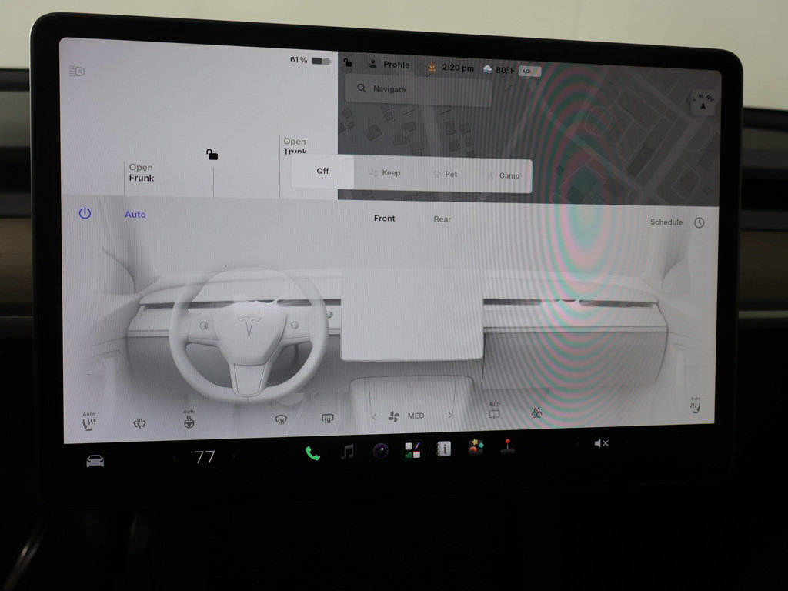Select the Off climate keep mode
The height and width of the screenshot is (591, 788).
[322, 171]
